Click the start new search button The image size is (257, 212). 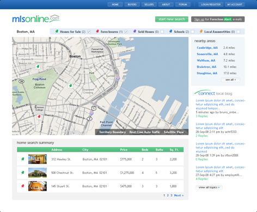[x=172, y=19]
